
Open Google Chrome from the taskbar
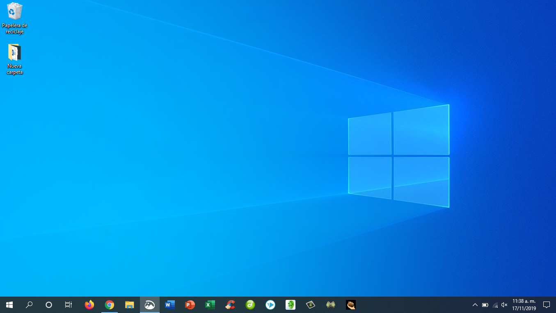(x=109, y=305)
